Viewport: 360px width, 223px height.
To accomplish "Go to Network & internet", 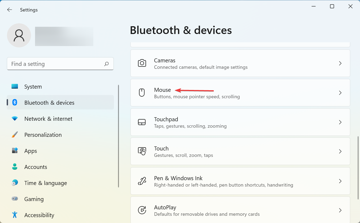I will click(x=60, y=118).
